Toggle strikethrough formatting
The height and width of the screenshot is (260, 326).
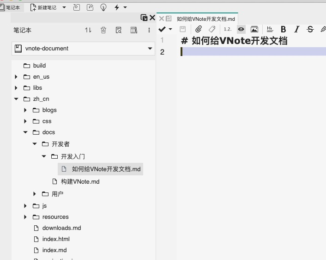click(310, 29)
